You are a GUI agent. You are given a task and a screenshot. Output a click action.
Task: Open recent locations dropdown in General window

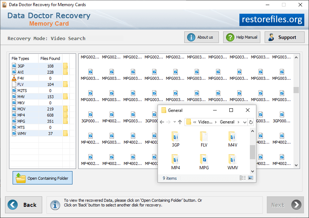click(175, 122)
